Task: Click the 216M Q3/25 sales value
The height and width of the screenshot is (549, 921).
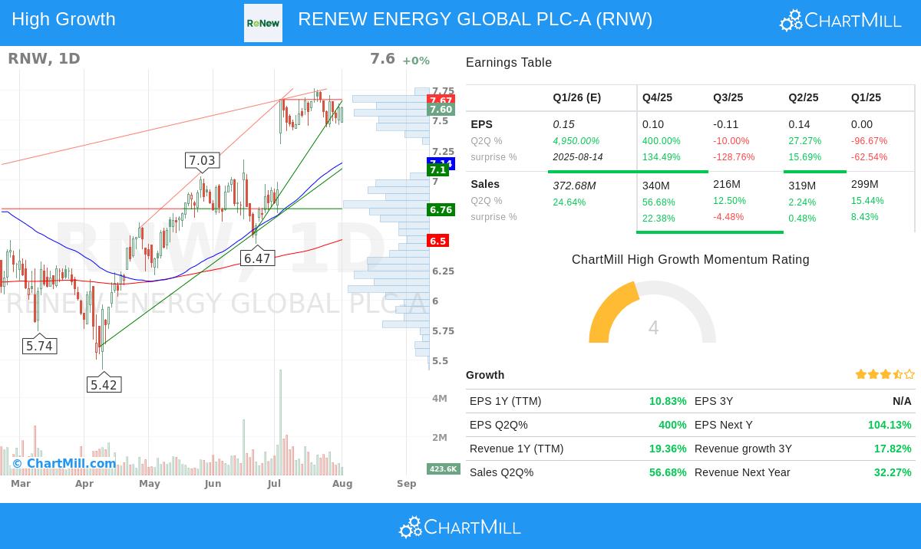Action: (727, 184)
